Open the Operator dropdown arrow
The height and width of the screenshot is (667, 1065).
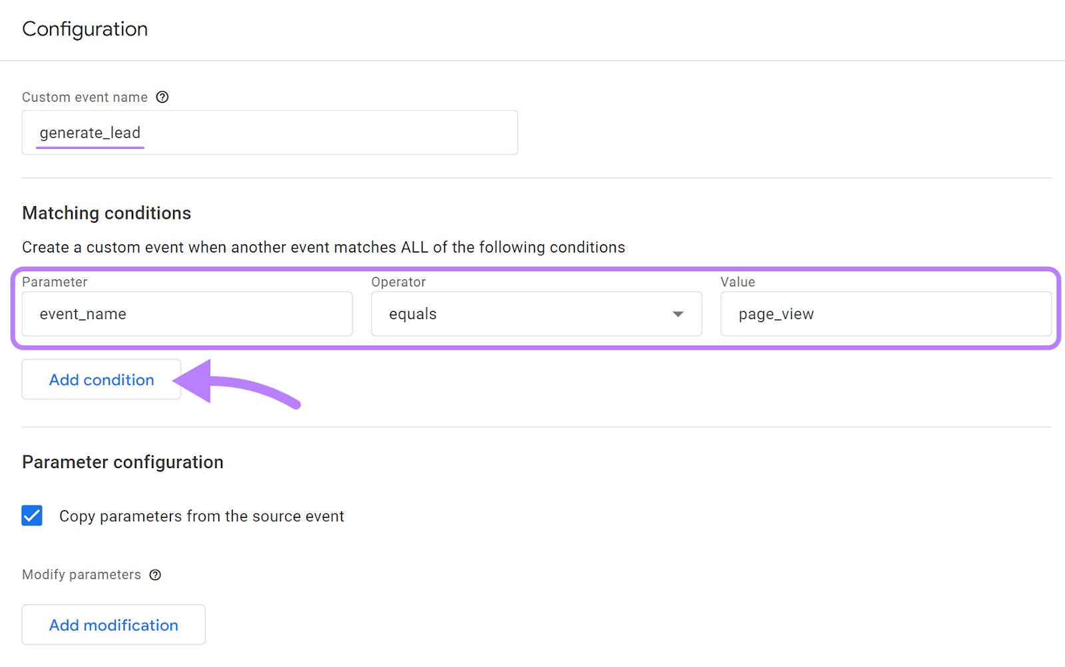(678, 314)
